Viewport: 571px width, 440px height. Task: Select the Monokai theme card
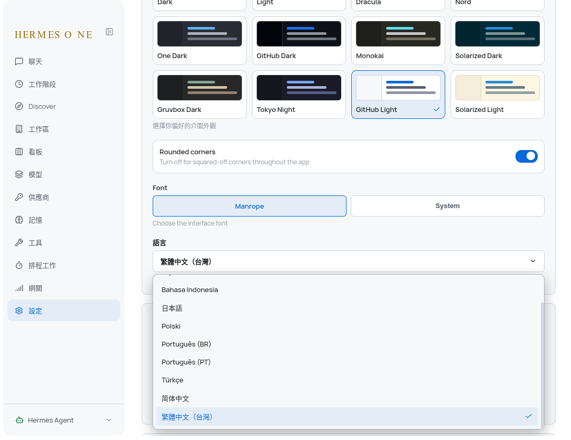click(398, 41)
